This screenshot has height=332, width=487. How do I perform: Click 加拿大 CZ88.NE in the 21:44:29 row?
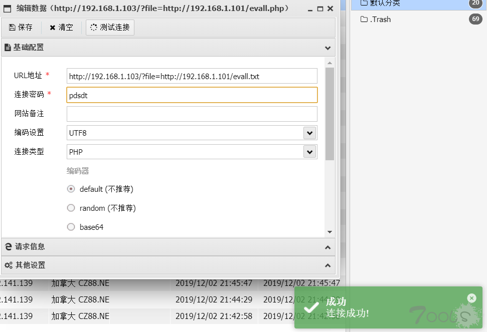tap(80, 299)
